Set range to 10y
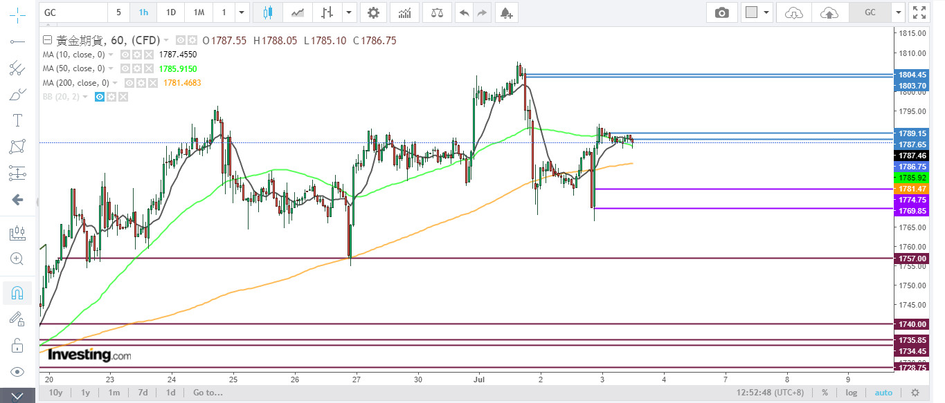This screenshot has width=945, height=403. pos(55,393)
